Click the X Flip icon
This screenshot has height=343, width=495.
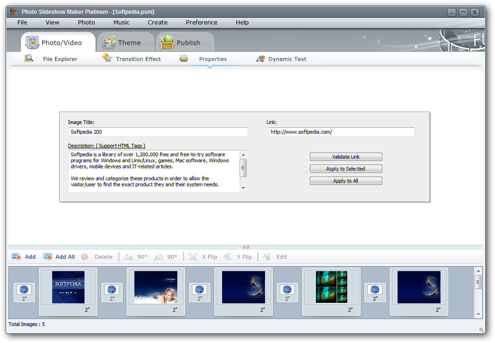pyautogui.click(x=193, y=257)
